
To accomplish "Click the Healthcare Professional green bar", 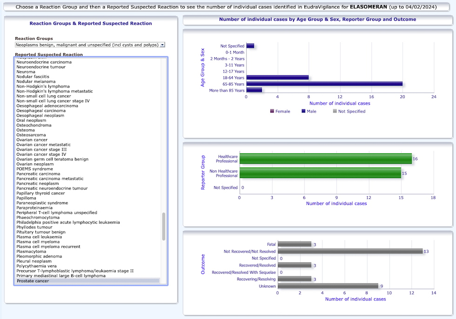I will (326, 159).
